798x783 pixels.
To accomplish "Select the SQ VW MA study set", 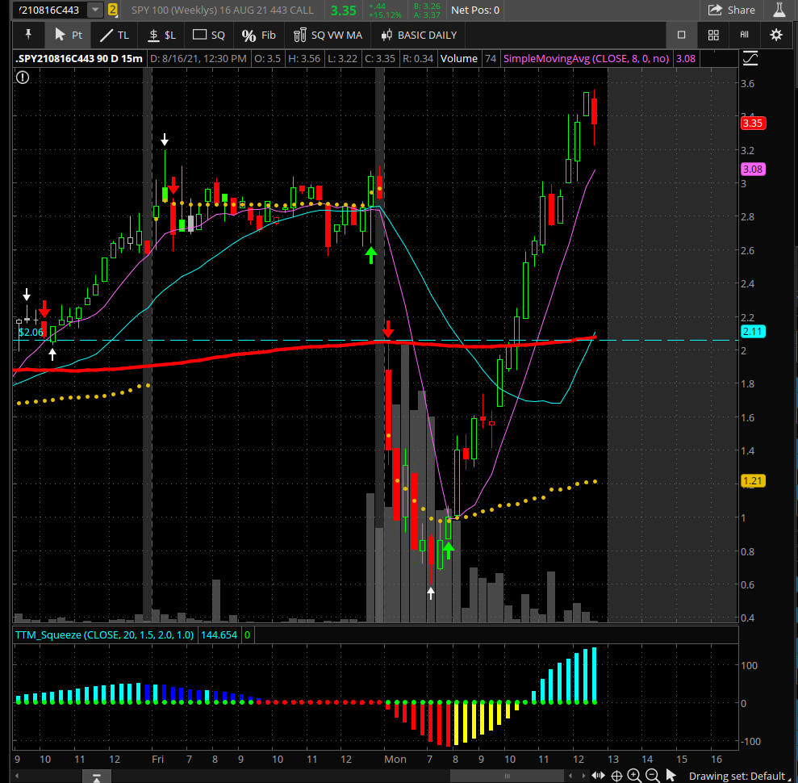I will 327,35.
